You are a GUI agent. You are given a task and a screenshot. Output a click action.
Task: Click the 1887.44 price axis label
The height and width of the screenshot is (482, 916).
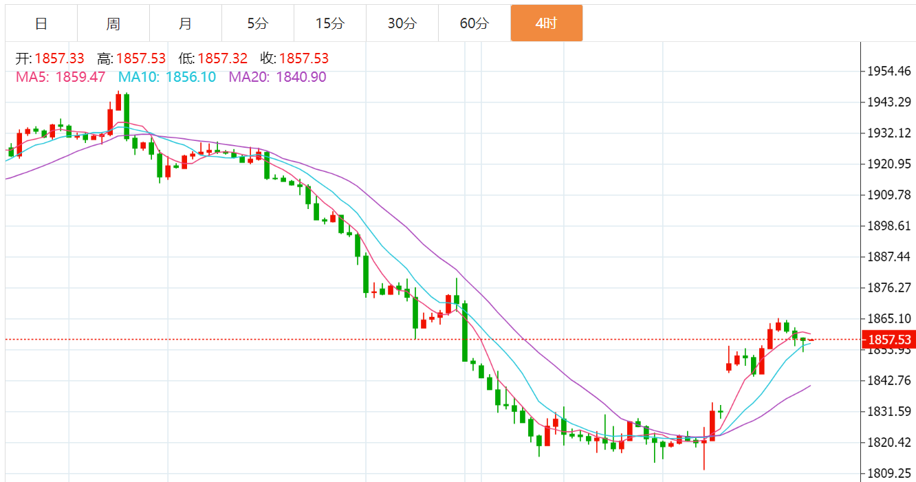pos(889,256)
